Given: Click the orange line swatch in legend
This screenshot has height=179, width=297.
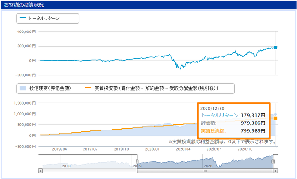Looking at the screenshot, I should click(x=88, y=88).
